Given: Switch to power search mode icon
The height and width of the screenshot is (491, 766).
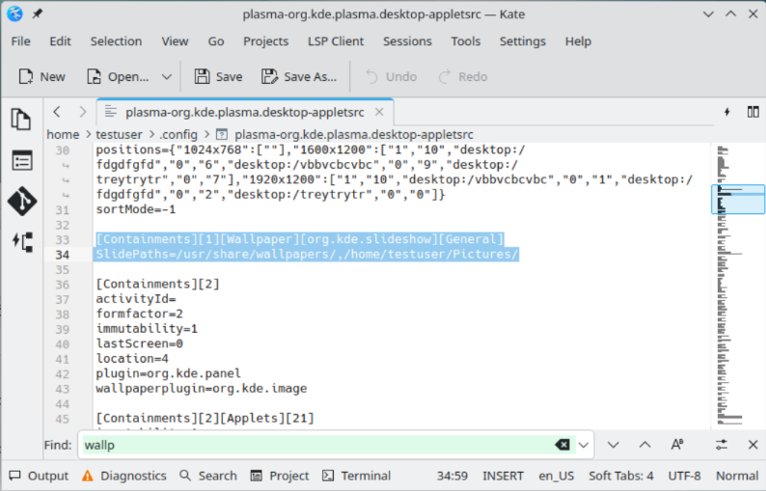Looking at the screenshot, I should pyautogui.click(x=721, y=445).
